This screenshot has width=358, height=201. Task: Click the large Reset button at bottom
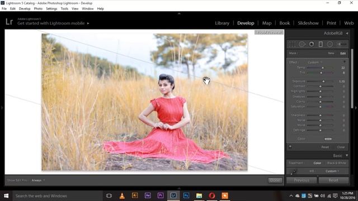point(333,180)
